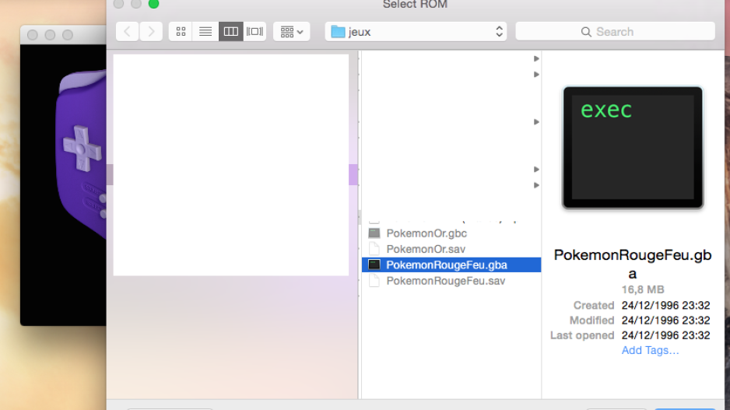Click the PokemonRougeFeu.gba exec icon in list
Image resolution: width=730 pixels, height=410 pixels.
coord(374,265)
